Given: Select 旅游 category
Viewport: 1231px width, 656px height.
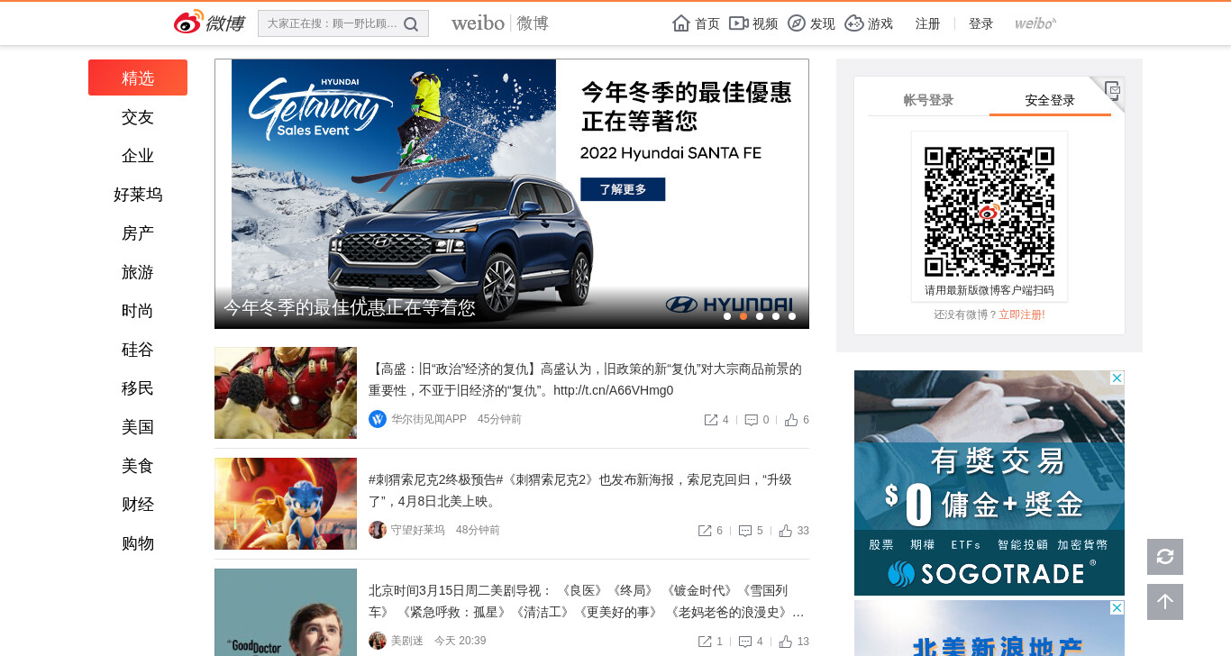Looking at the screenshot, I should pos(138,272).
